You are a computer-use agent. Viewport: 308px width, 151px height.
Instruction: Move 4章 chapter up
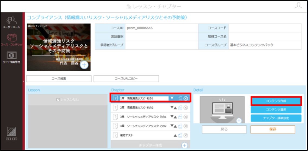point(176,126)
